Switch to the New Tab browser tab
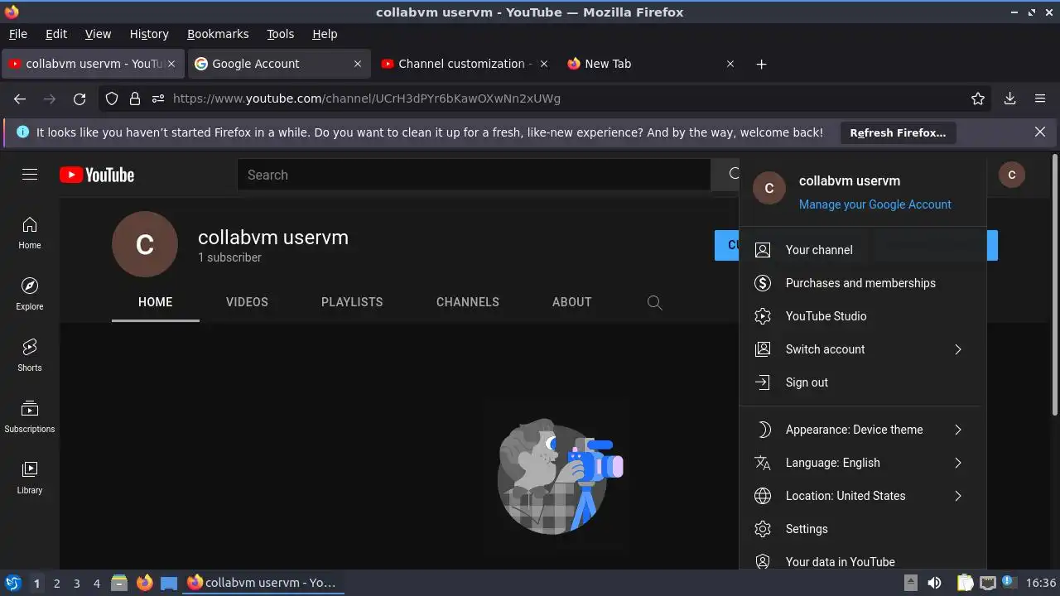Image resolution: width=1060 pixels, height=596 pixels. click(x=652, y=64)
